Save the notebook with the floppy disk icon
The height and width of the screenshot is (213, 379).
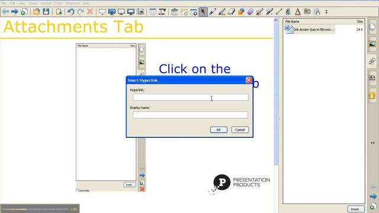point(46,11)
